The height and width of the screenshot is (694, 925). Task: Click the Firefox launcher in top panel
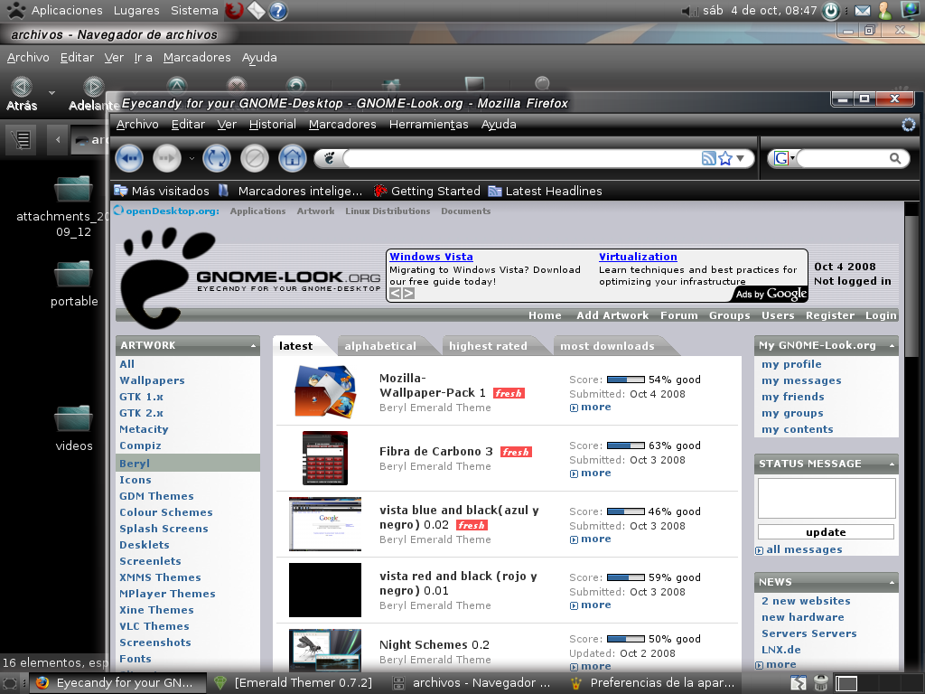click(x=234, y=11)
